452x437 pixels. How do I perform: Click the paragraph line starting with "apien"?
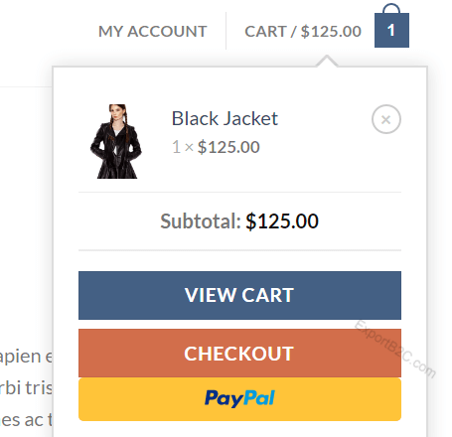tap(26, 357)
